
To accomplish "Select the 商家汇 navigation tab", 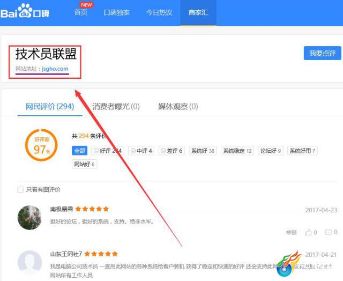I will [198, 12].
